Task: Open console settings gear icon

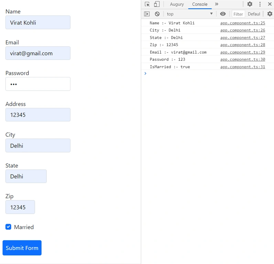Action: click(x=270, y=14)
